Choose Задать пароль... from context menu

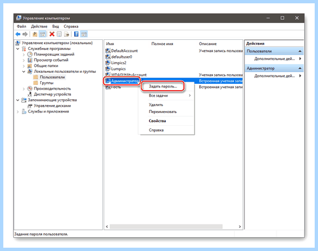[x=163, y=86]
